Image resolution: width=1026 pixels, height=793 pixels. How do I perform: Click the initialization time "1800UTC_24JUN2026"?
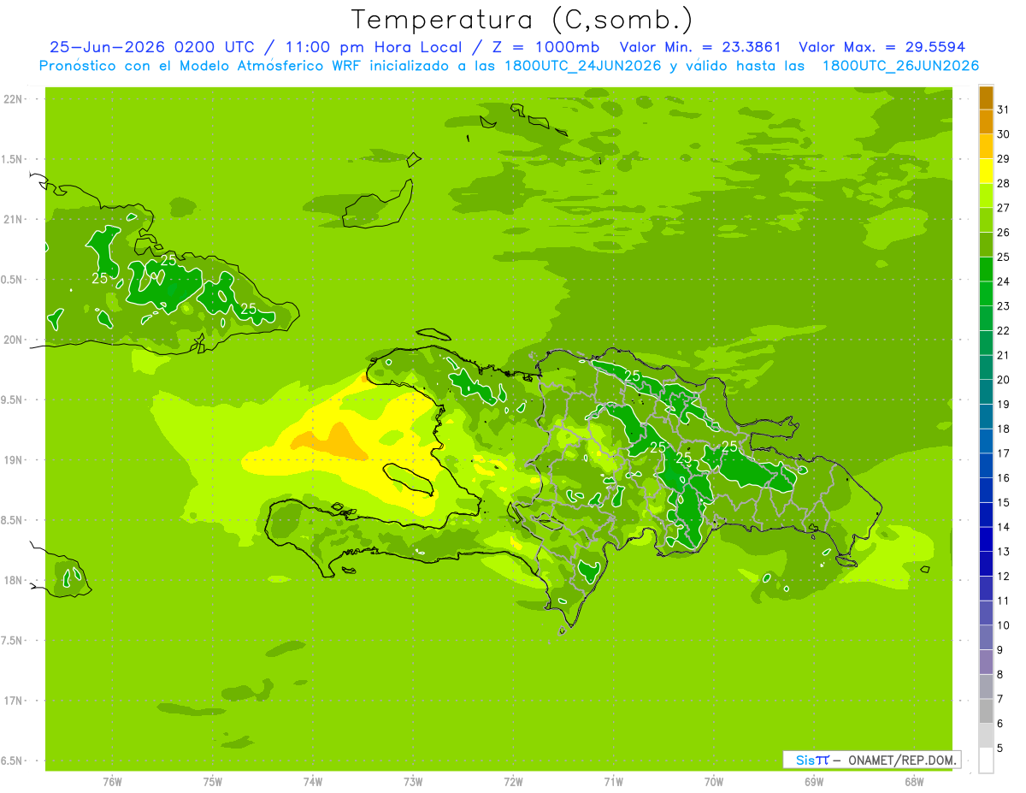(584, 66)
